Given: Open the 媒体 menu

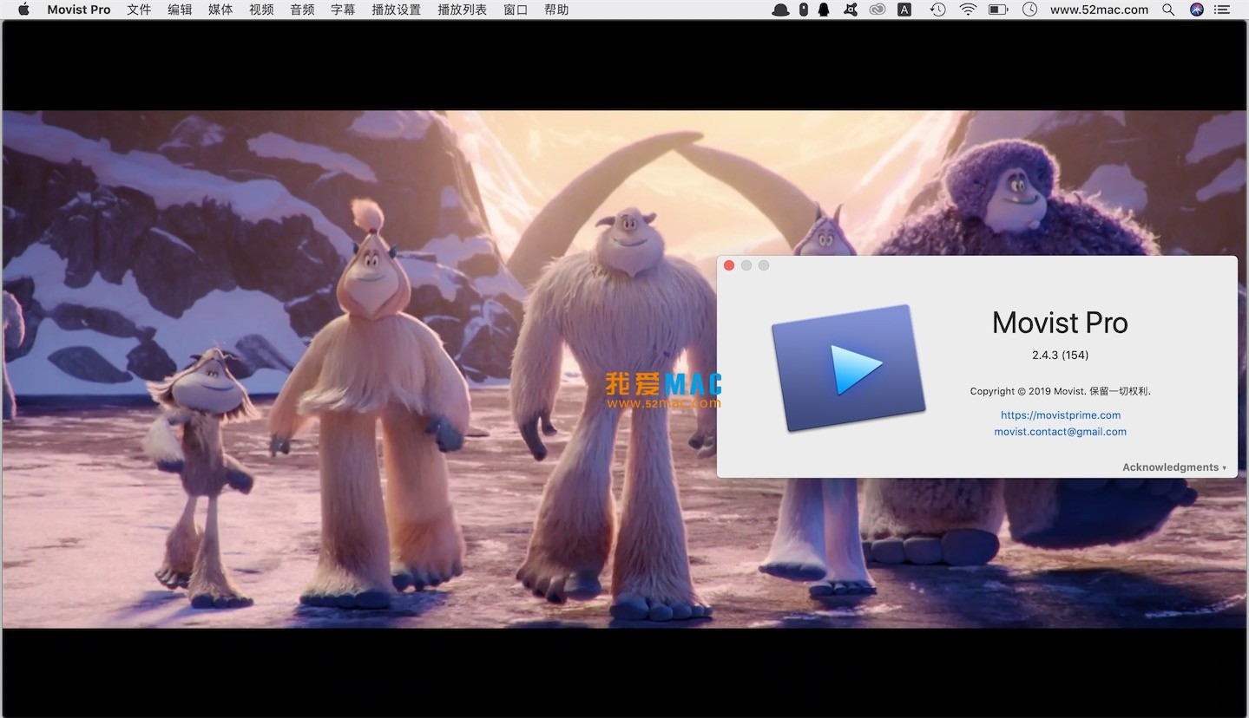Looking at the screenshot, I should pos(220,10).
